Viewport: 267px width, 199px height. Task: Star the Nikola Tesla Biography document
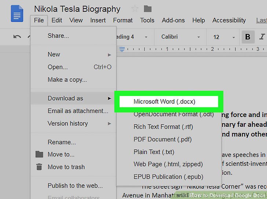[x=135, y=8]
